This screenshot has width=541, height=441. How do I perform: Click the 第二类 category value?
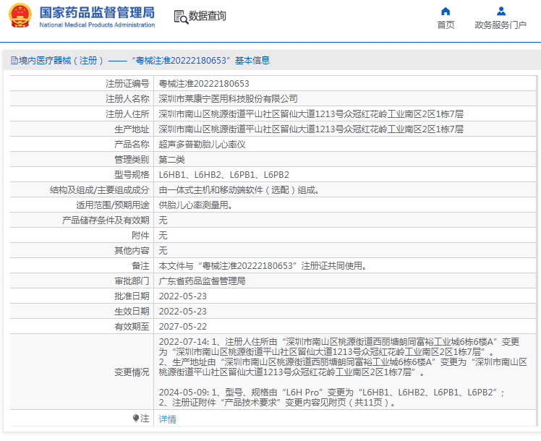[172, 160]
